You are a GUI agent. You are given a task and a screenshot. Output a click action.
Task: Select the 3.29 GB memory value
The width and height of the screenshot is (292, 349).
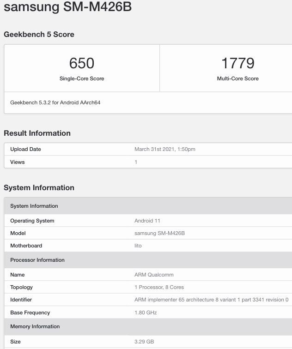coord(144,342)
